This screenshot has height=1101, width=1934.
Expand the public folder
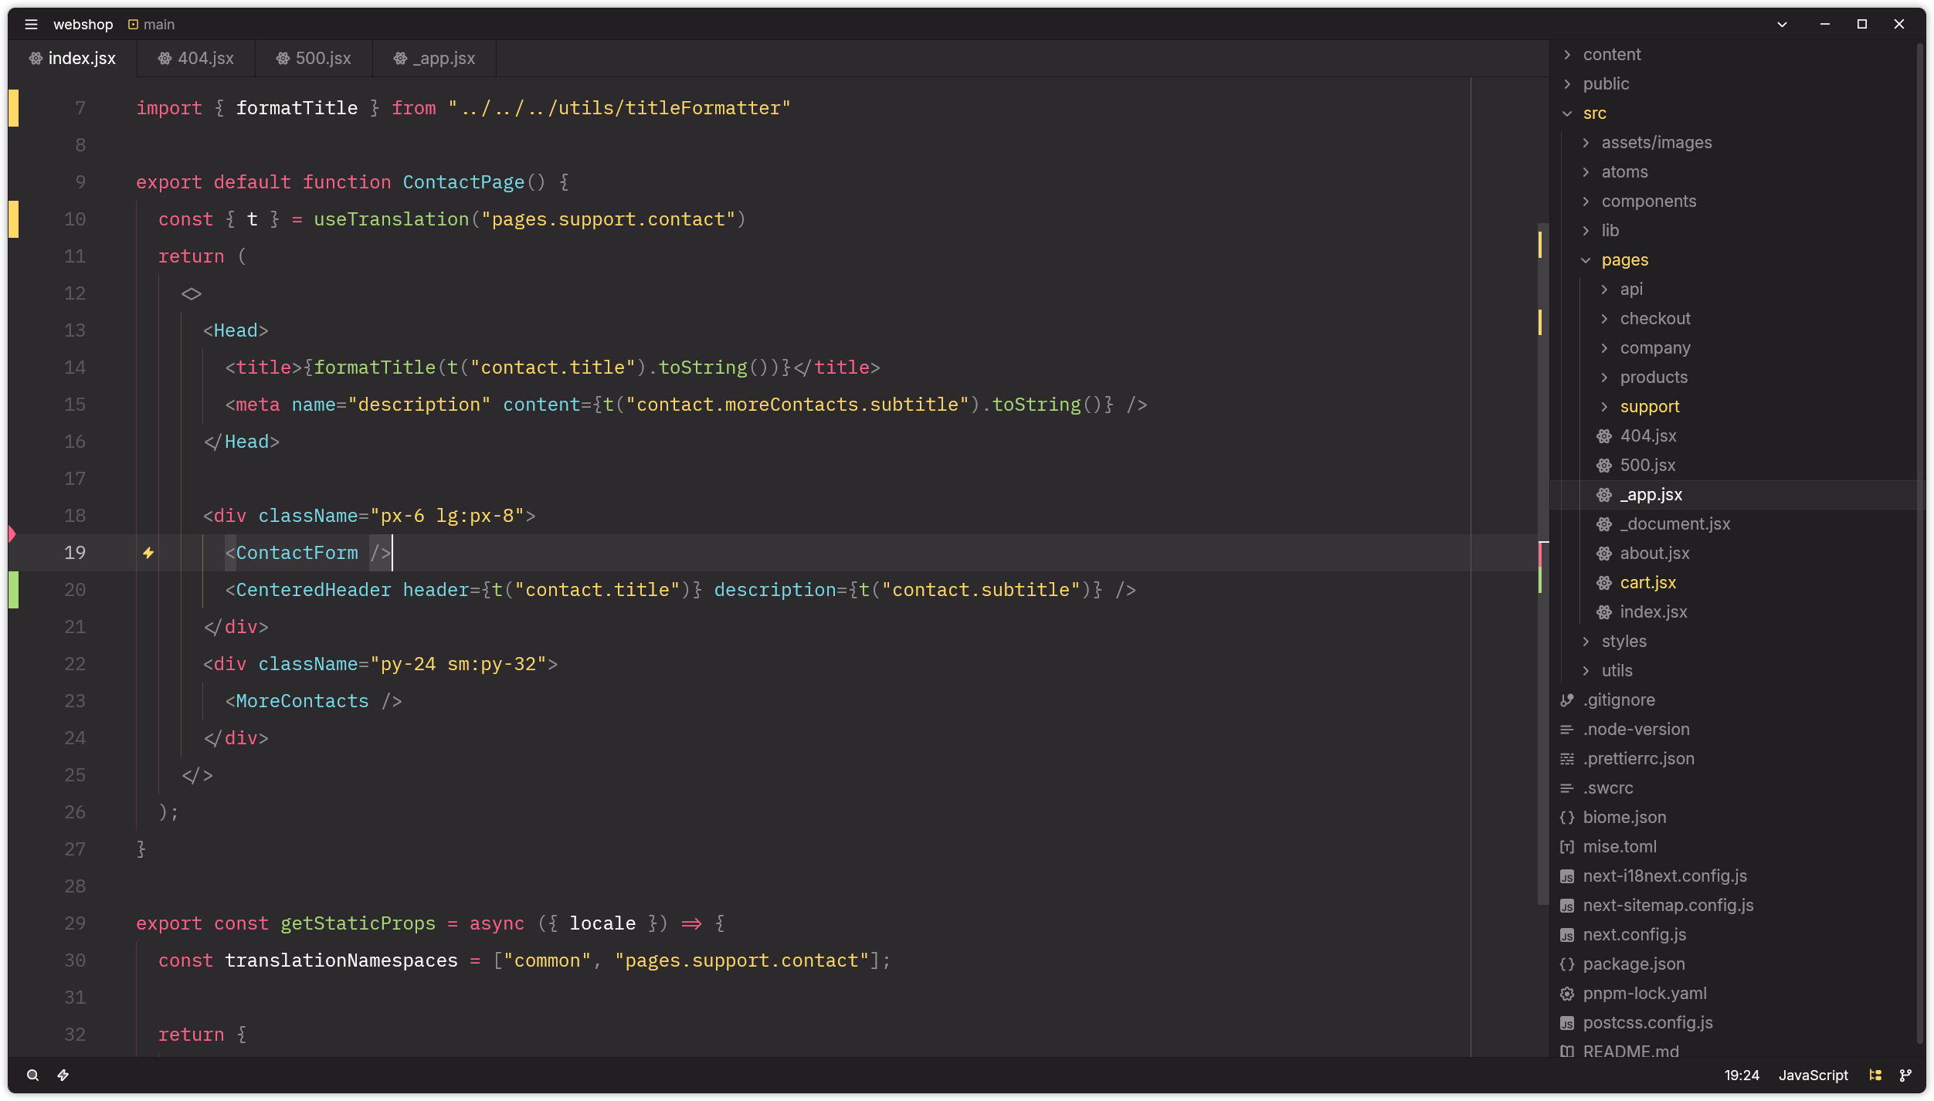pos(1567,84)
